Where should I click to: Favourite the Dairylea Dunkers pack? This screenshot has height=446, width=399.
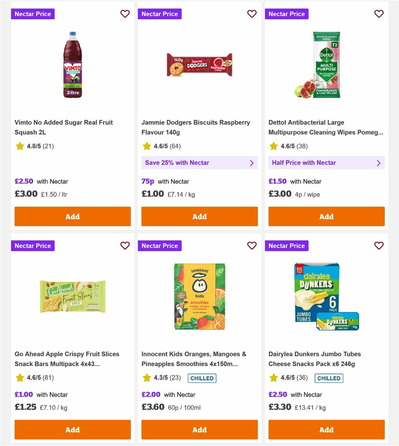coord(379,246)
